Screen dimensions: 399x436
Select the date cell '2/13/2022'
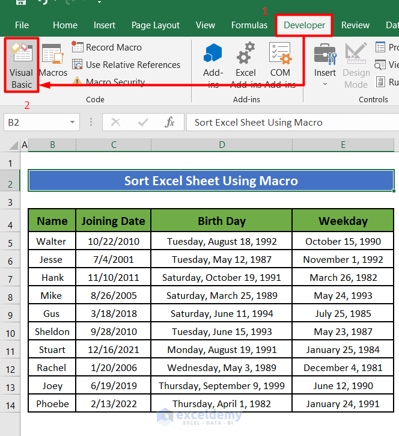114,404
